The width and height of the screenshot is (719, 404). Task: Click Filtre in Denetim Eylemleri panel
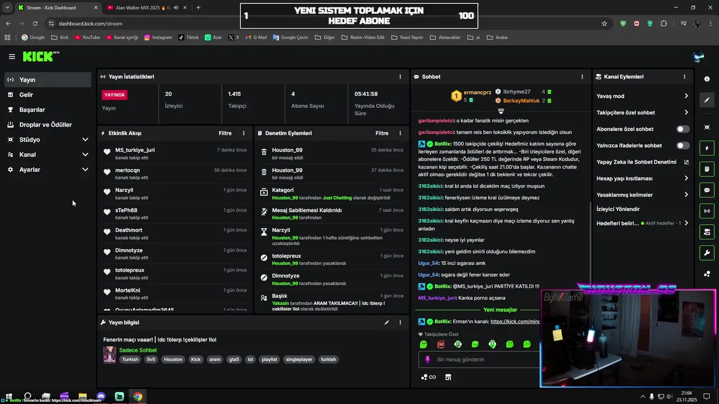coord(382,134)
